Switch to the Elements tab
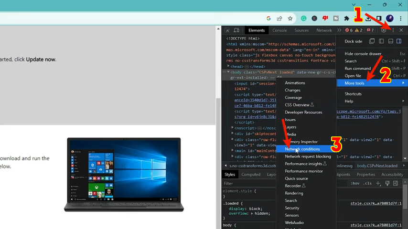The image size is (408, 229). 256,30
